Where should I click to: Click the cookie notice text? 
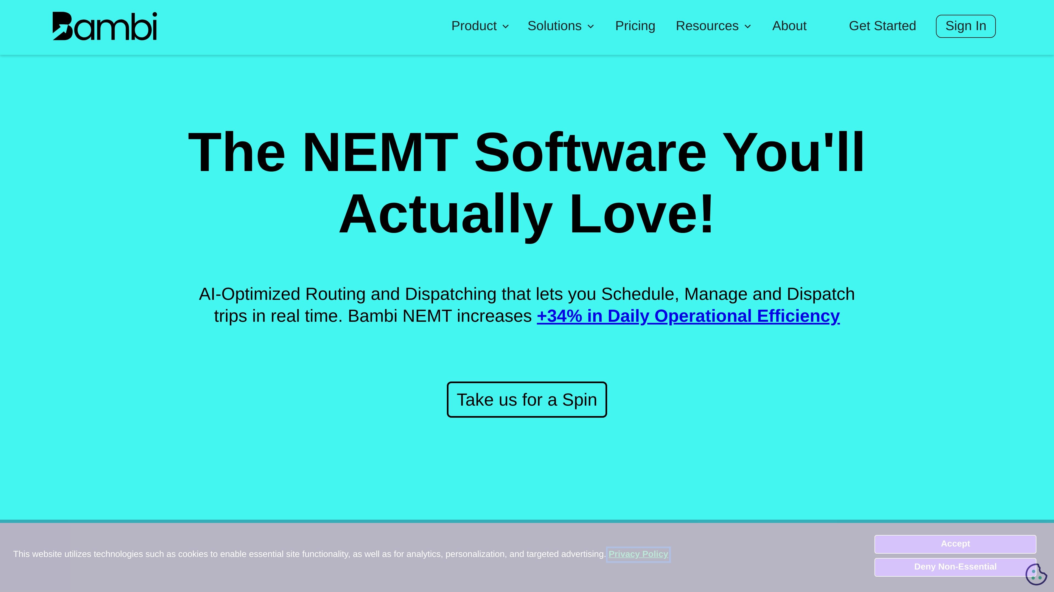309,554
